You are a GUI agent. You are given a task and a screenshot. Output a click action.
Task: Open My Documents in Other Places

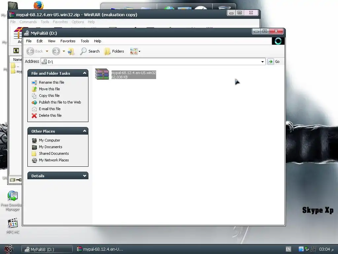click(x=51, y=147)
